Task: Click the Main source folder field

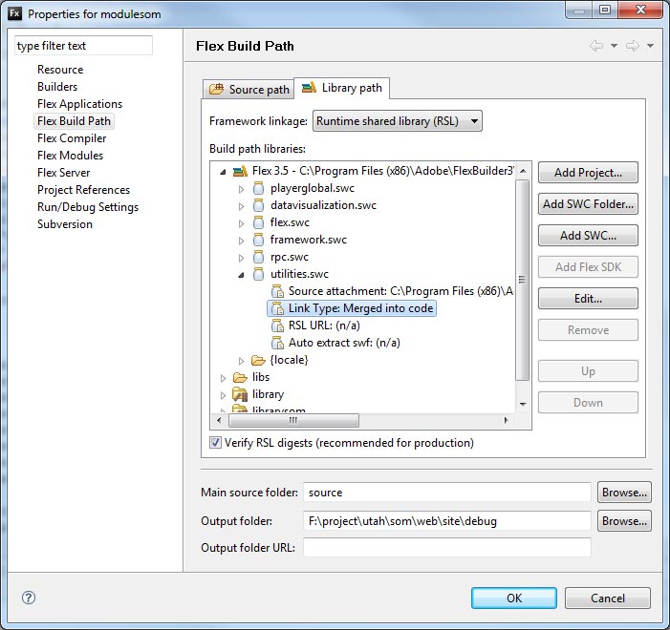Action: (447, 493)
